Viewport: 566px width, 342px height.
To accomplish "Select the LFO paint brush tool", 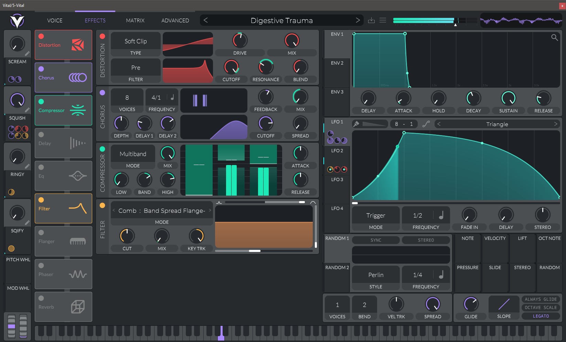I will point(356,124).
